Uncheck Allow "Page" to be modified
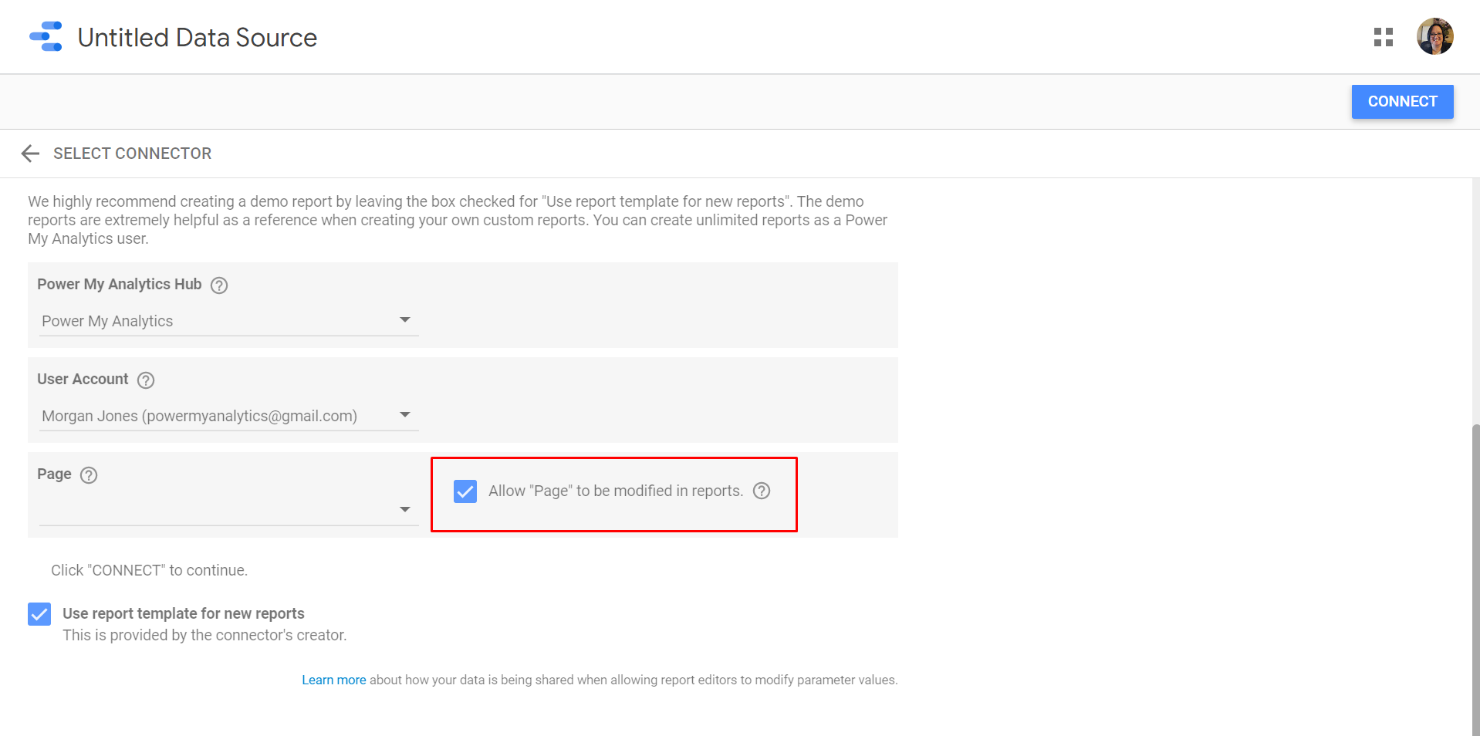 coord(465,491)
